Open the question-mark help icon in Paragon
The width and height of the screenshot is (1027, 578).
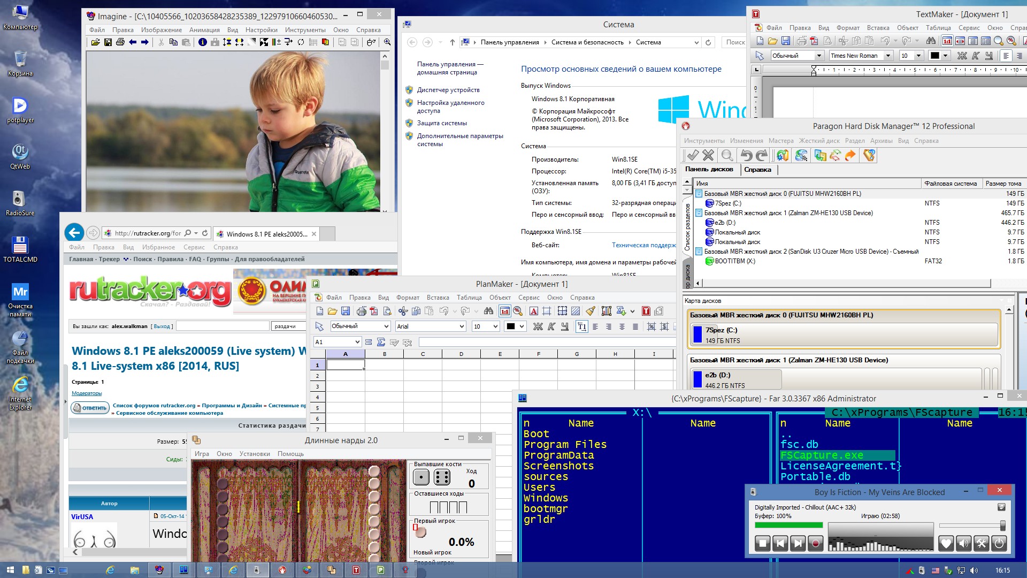tap(869, 156)
